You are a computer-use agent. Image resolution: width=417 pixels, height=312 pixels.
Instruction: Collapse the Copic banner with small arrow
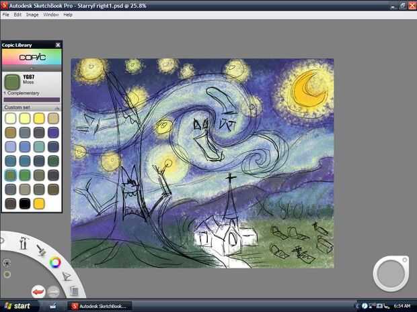coord(32,68)
